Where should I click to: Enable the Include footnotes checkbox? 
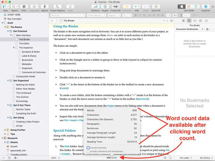pyautogui.click(x=88, y=148)
